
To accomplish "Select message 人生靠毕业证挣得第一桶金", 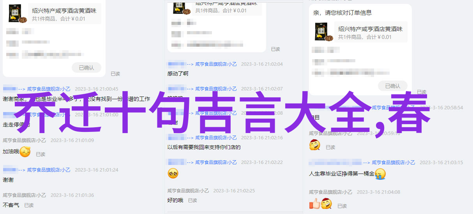I will coord(342,174).
